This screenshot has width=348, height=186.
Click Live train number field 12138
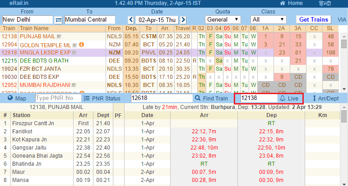259,98
